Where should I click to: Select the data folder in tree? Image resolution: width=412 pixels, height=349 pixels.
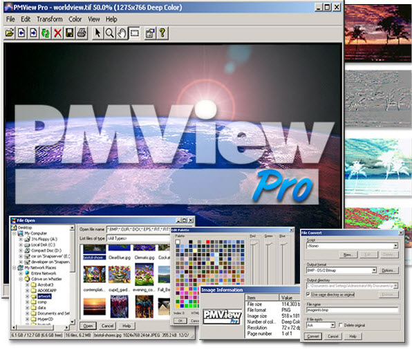click(x=41, y=308)
